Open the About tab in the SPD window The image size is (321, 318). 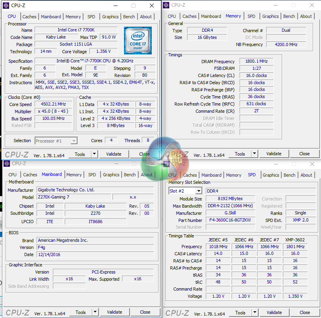coord(306,175)
